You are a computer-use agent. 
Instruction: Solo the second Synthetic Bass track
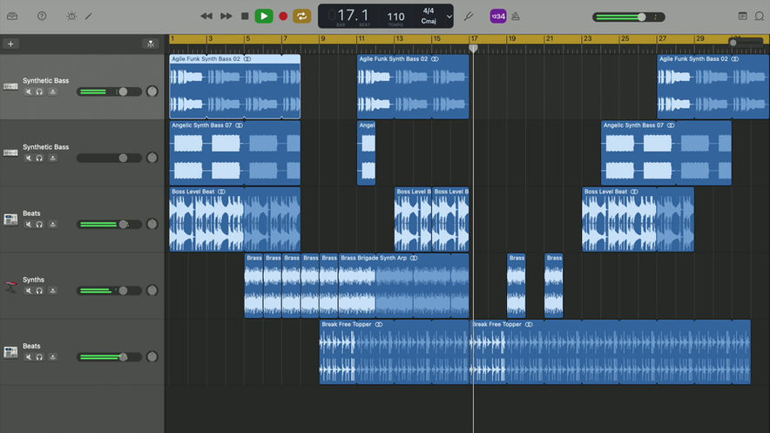pyautogui.click(x=39, y=158)
